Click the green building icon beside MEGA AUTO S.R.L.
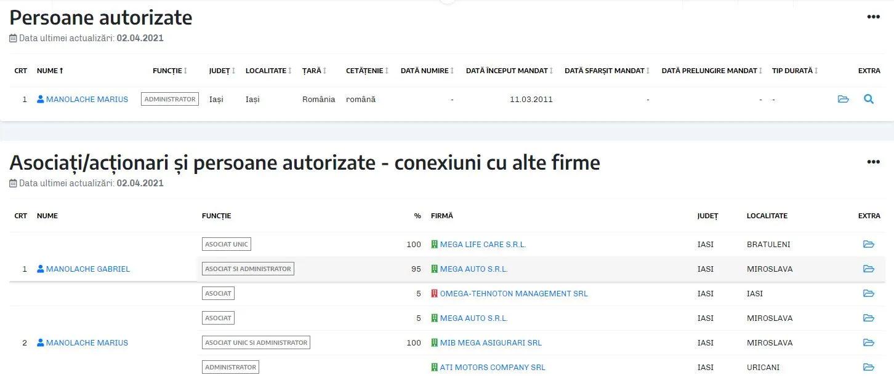The width and height of the screenshot is (894, 383). point(433,269)
